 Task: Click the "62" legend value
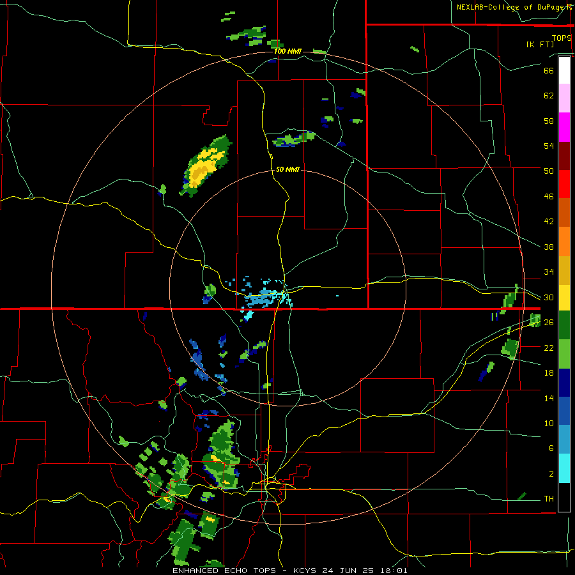click(549, 96)
